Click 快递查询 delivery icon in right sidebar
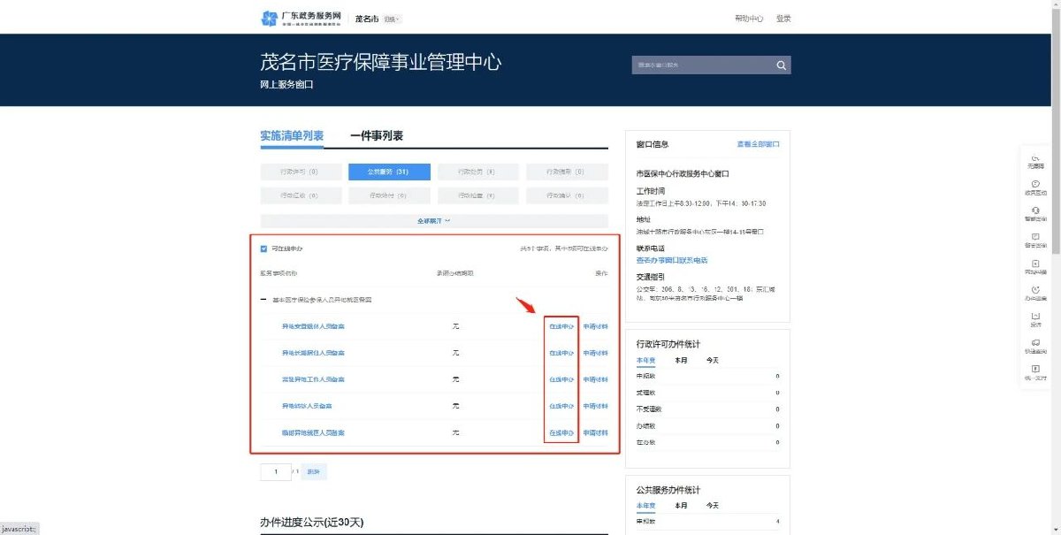1061x535 pixels. [1035, 346]
